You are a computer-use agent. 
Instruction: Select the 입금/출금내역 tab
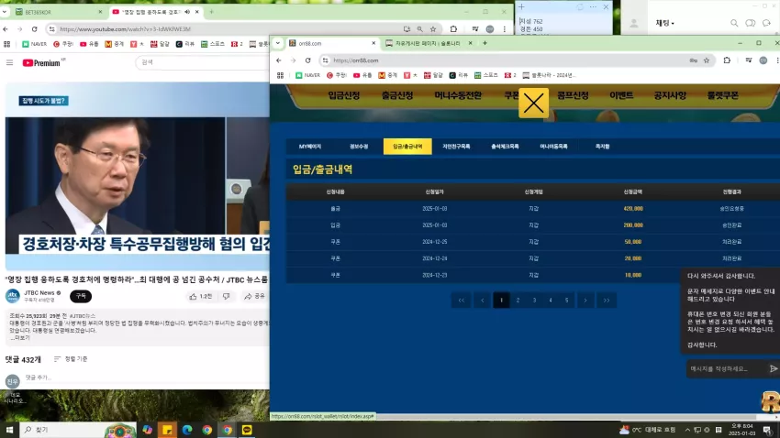(x=407, y=147)
